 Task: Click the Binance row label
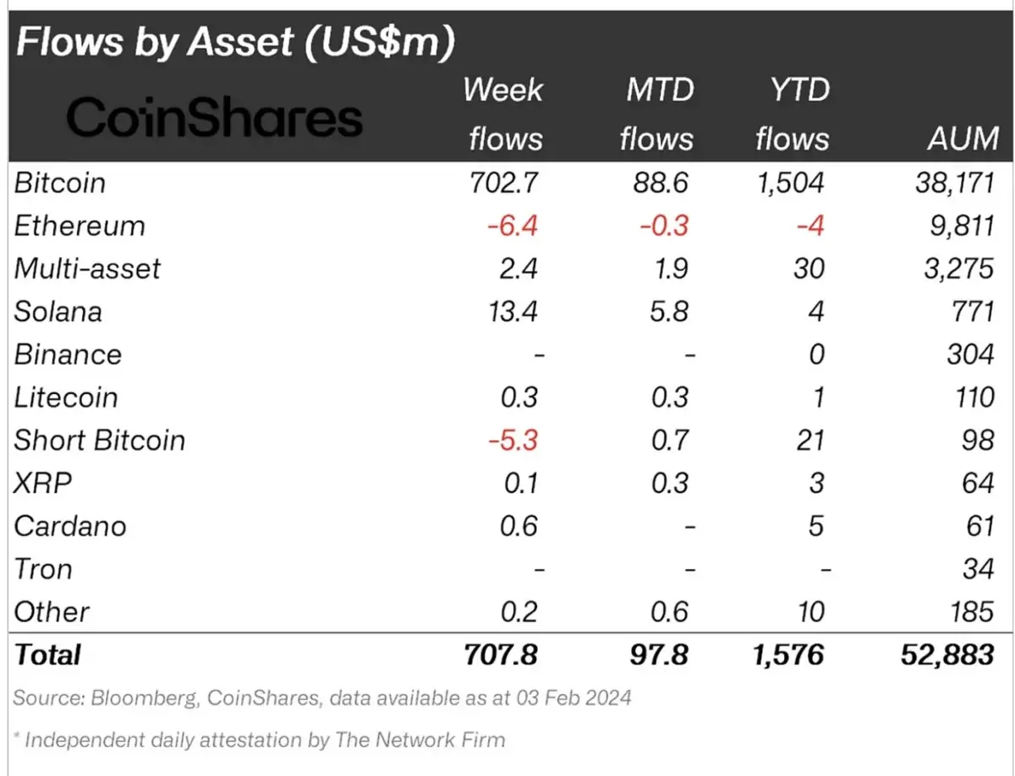[68, 354]
